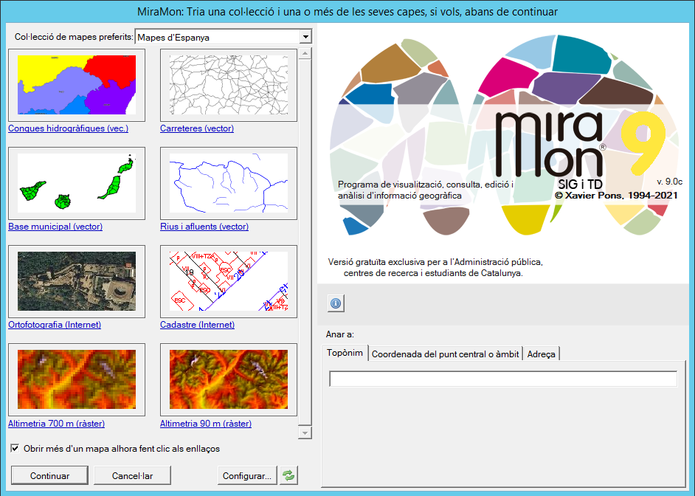The image size is (695, 496).
Task: Open the Configurar... dialog button
Action: (247, 475)
